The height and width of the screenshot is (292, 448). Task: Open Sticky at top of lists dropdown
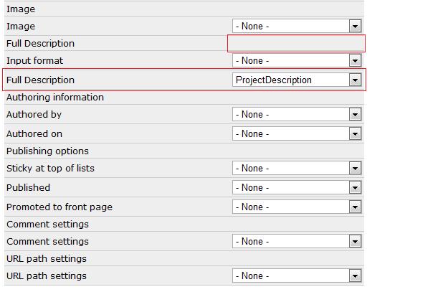pyautogui.click(x=296, y=169)
